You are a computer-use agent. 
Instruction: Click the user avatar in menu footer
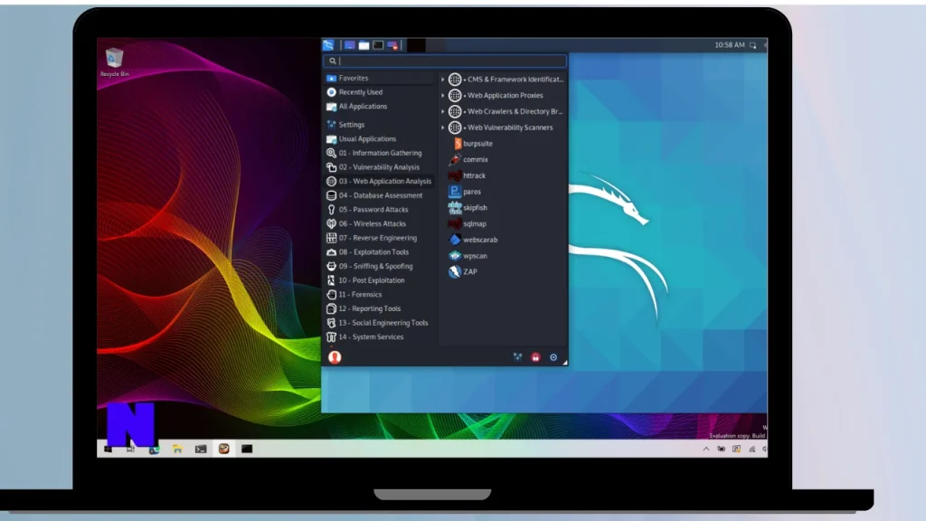click(x=335, y=356)
